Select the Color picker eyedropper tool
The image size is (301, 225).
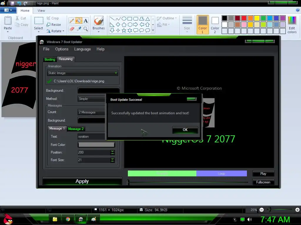[x=79, y=29]
